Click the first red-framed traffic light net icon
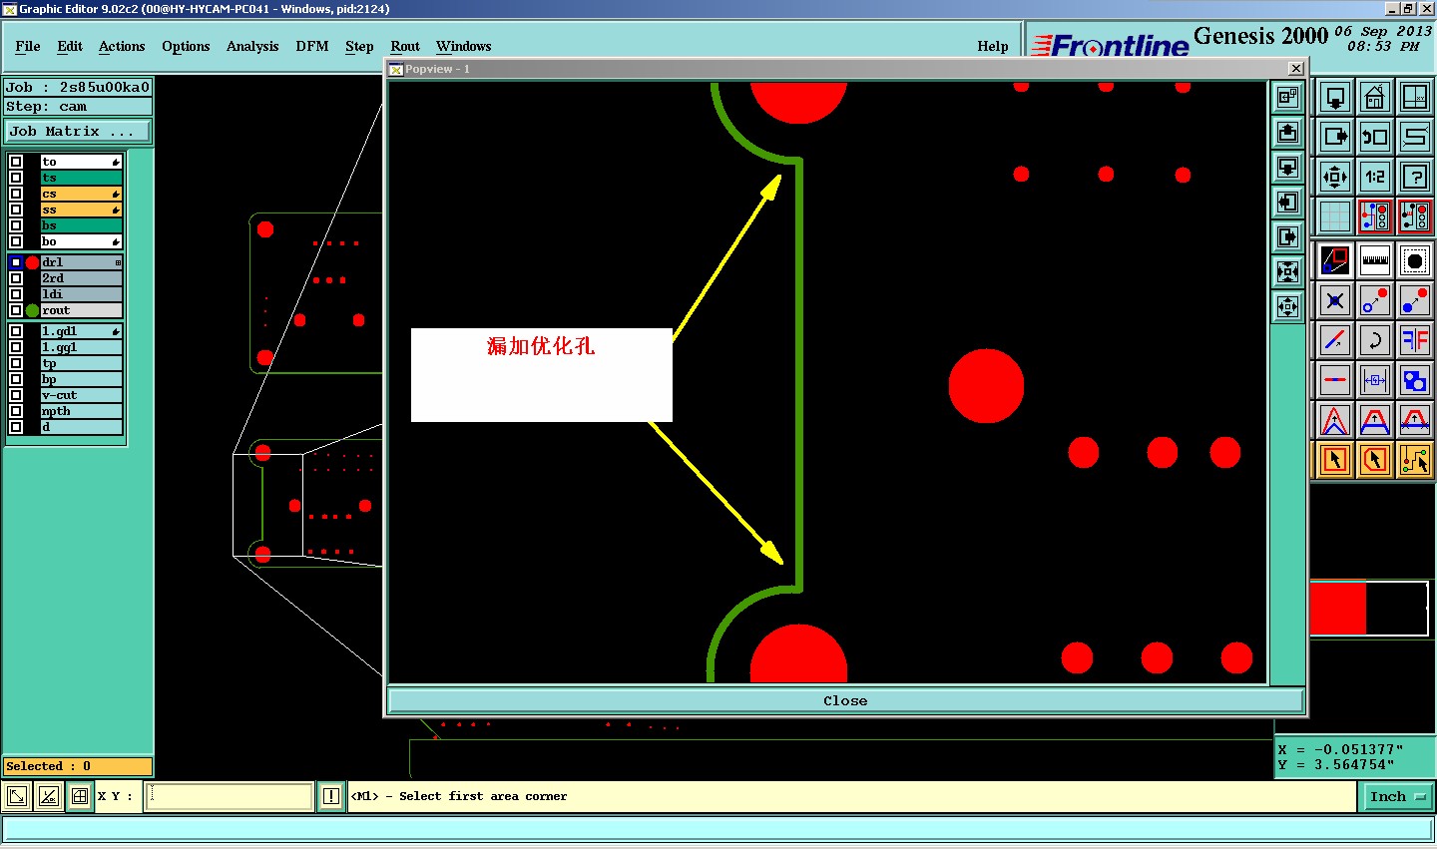Image resolution: width=1437 pixels, height=849 pixels. [x=1375, y=216]
